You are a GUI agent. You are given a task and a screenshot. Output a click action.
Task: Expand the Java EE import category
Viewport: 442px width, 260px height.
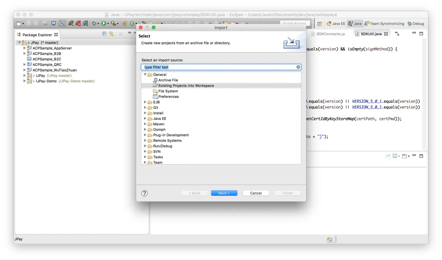[x=145, y=119]
